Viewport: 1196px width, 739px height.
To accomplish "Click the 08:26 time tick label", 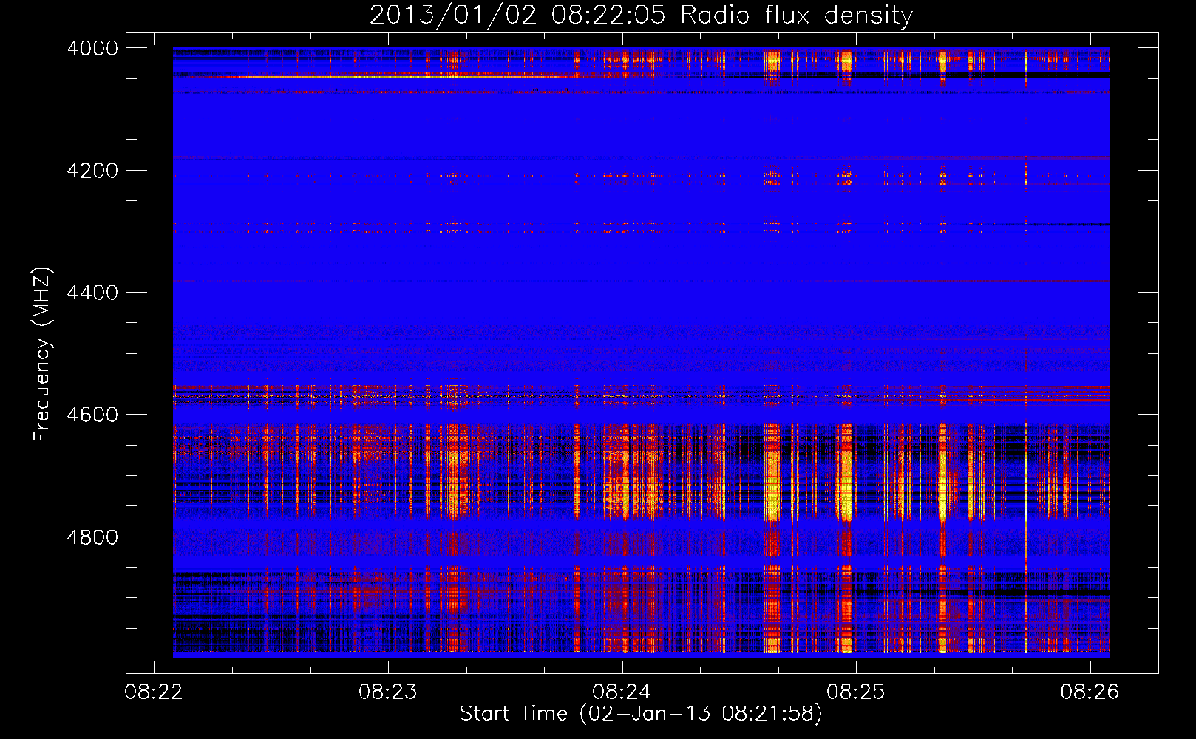I will click(1090, 692).
